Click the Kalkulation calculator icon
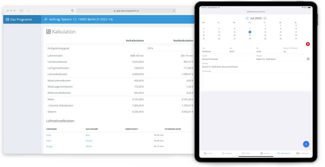 (48, 32)
